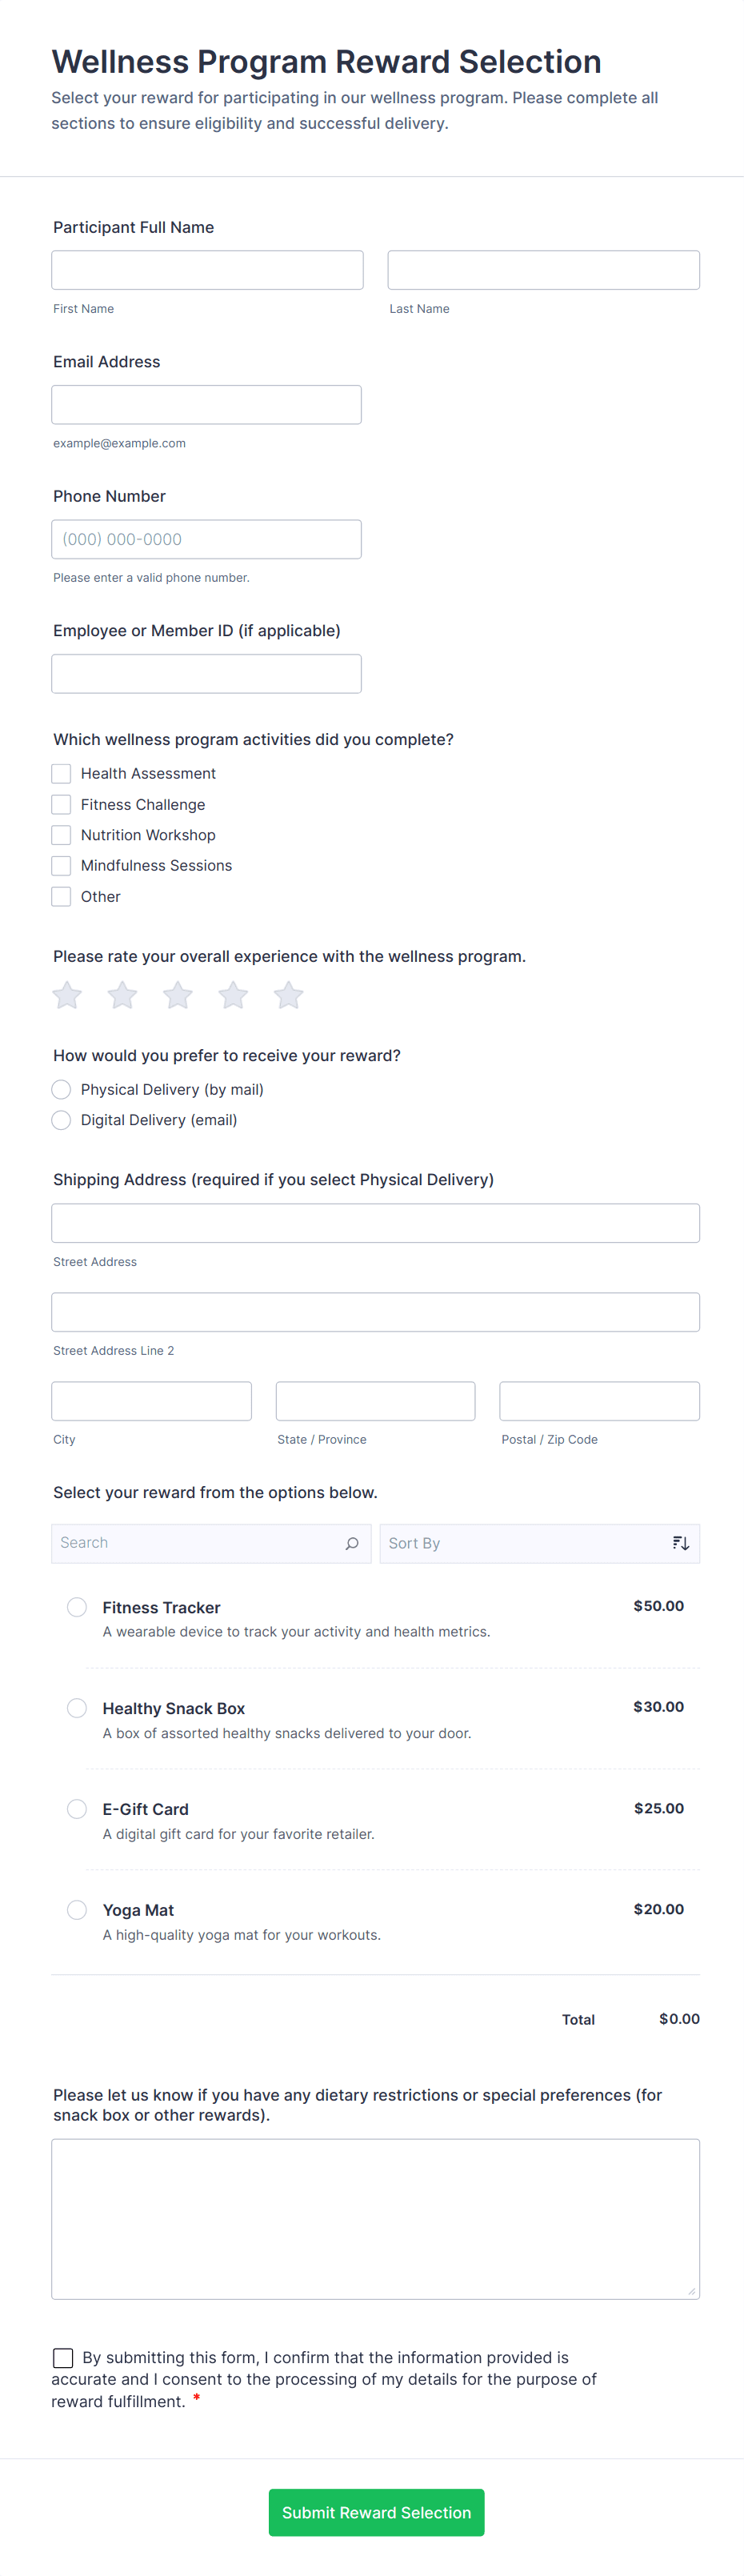Click the First Name field

pyautogui.click(x=206, y=269)
